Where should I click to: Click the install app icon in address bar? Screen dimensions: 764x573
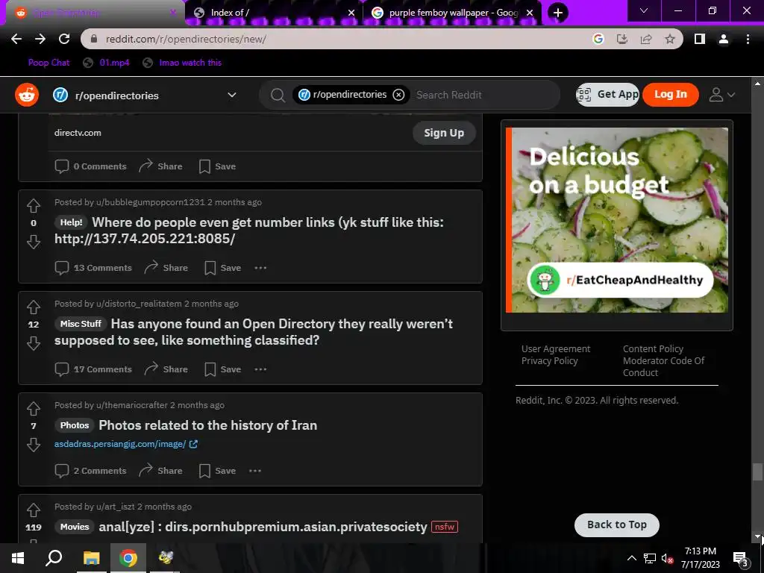click(622, 39)
